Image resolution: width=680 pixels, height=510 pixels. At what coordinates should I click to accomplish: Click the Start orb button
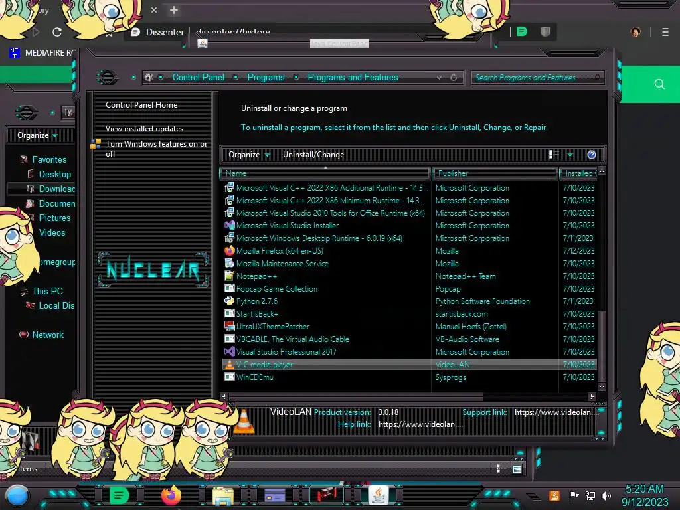(x=17, y=496)
